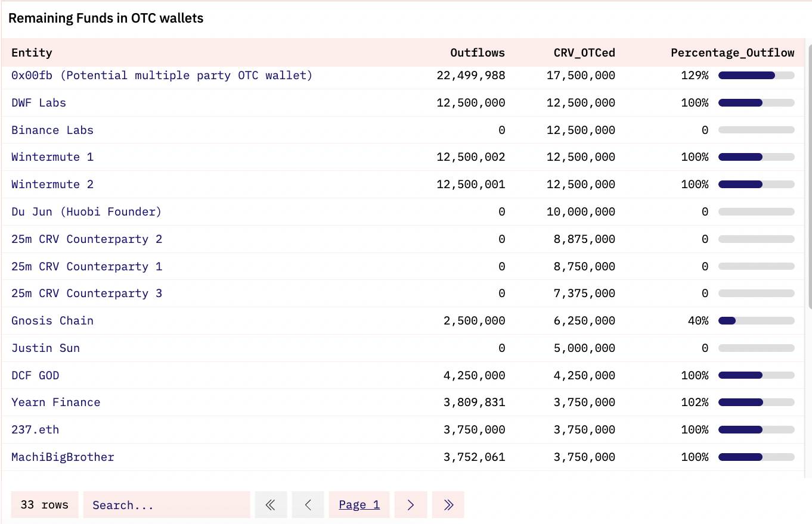This screenshot has height=524, width=812.
Task: Open the Page 1 selector
Action: (359, 504)
